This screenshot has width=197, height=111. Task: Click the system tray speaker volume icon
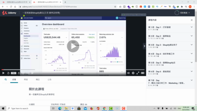click(x=175, y=108)
